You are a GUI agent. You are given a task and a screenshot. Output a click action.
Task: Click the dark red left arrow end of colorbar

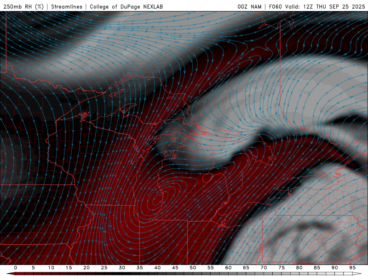pos(11,274)
